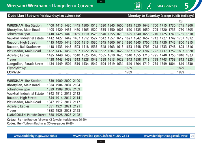Image resolution: width=202 pixels, height=143 pixels.
Task: Click Trevor time 2023 in lower table
Action: 68,111
